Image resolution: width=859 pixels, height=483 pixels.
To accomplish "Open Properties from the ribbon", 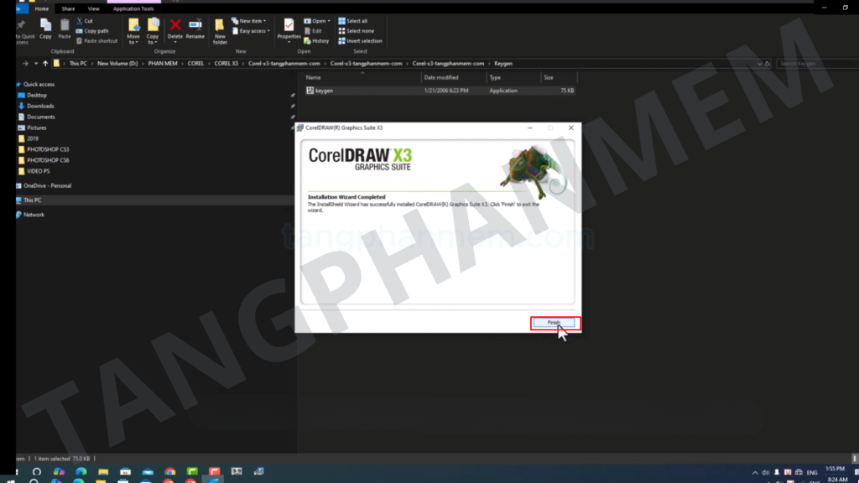I will pos(289,29).
